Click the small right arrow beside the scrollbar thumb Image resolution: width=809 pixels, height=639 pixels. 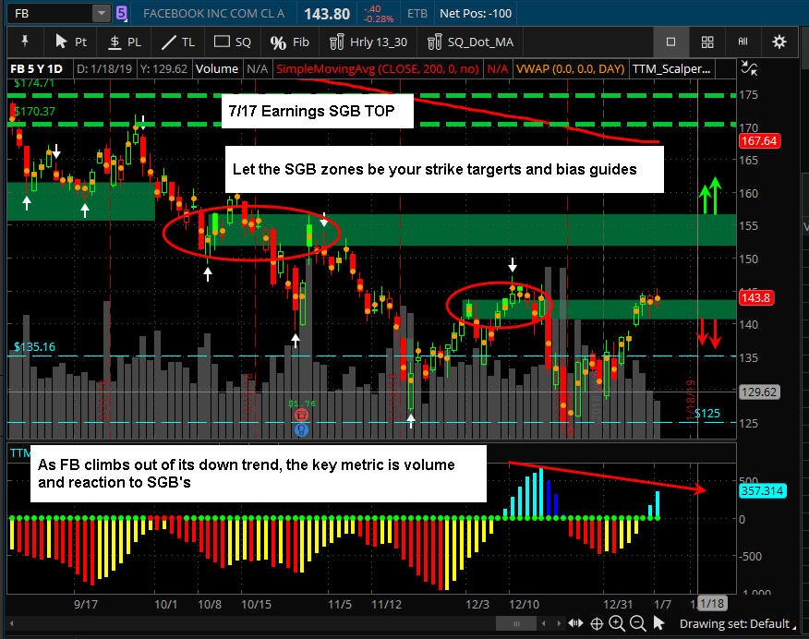coord(558,623)
